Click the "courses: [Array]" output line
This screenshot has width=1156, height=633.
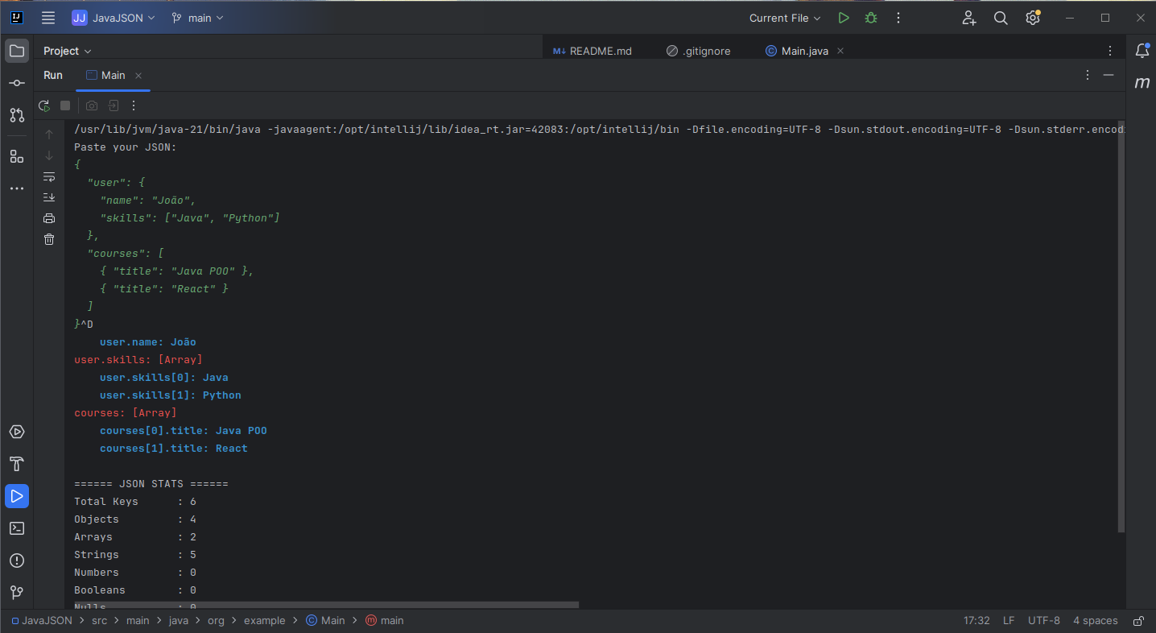126,413
